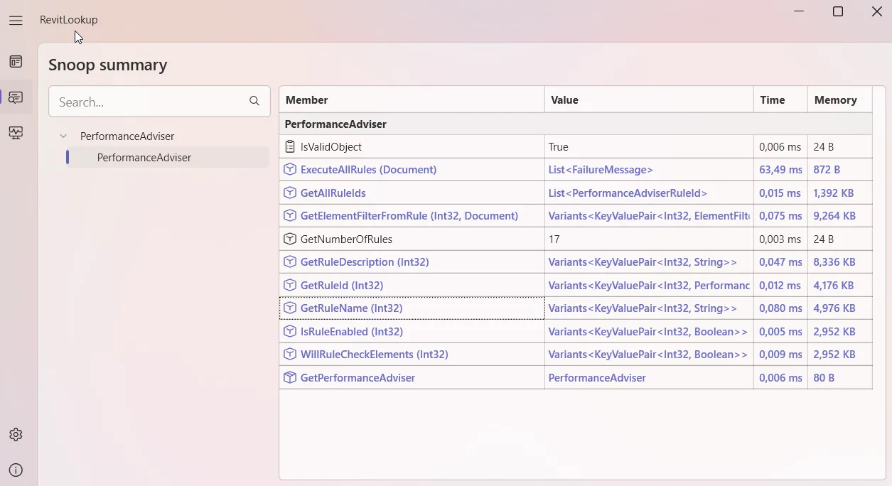Open Settings gear in sidebar

(x=16, y=435)
